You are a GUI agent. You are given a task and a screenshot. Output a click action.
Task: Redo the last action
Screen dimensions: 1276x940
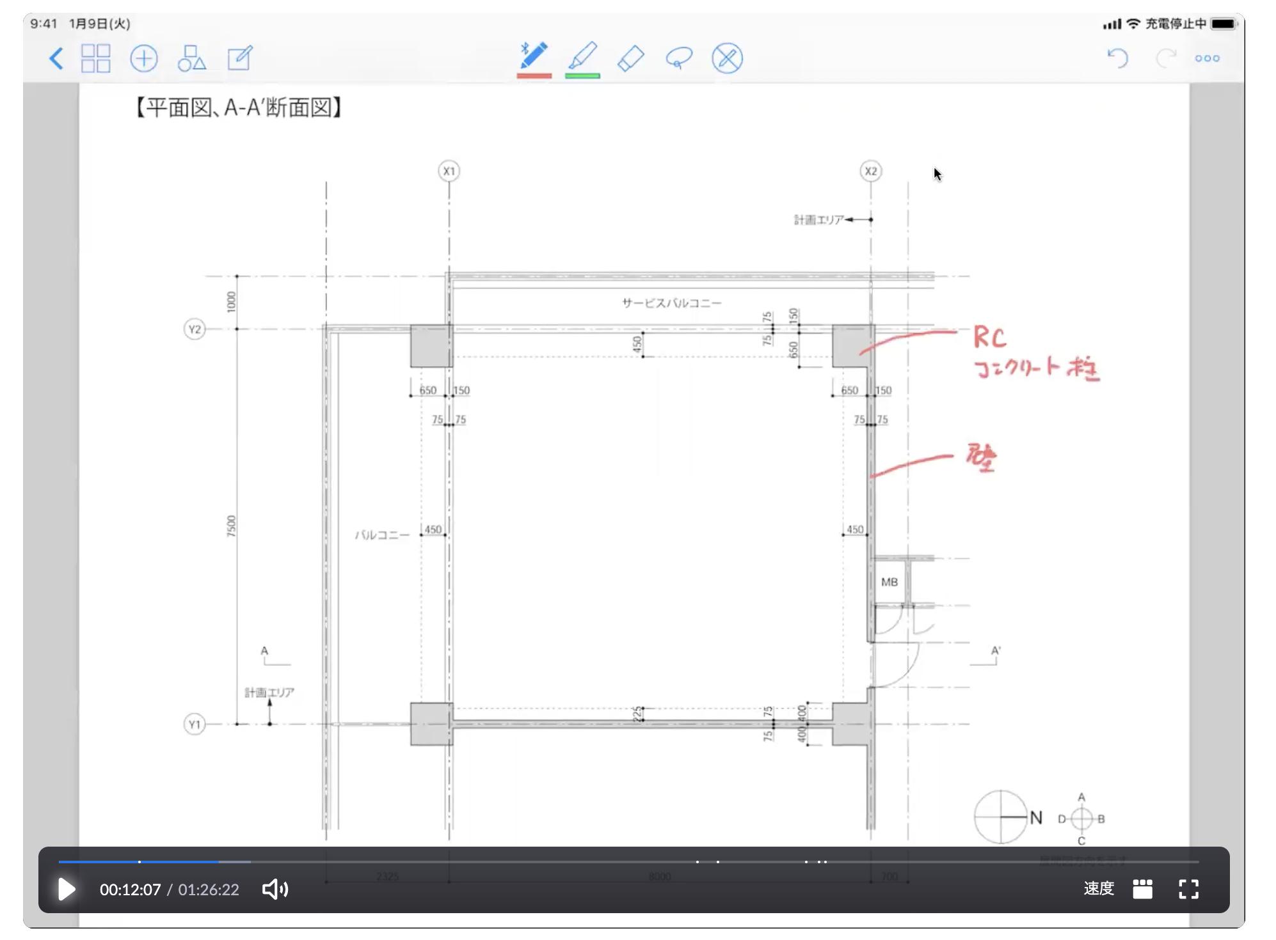point(1166,58)
